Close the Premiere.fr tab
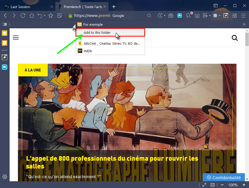Viewport: 249px width, 188px height. pos(105,7)
